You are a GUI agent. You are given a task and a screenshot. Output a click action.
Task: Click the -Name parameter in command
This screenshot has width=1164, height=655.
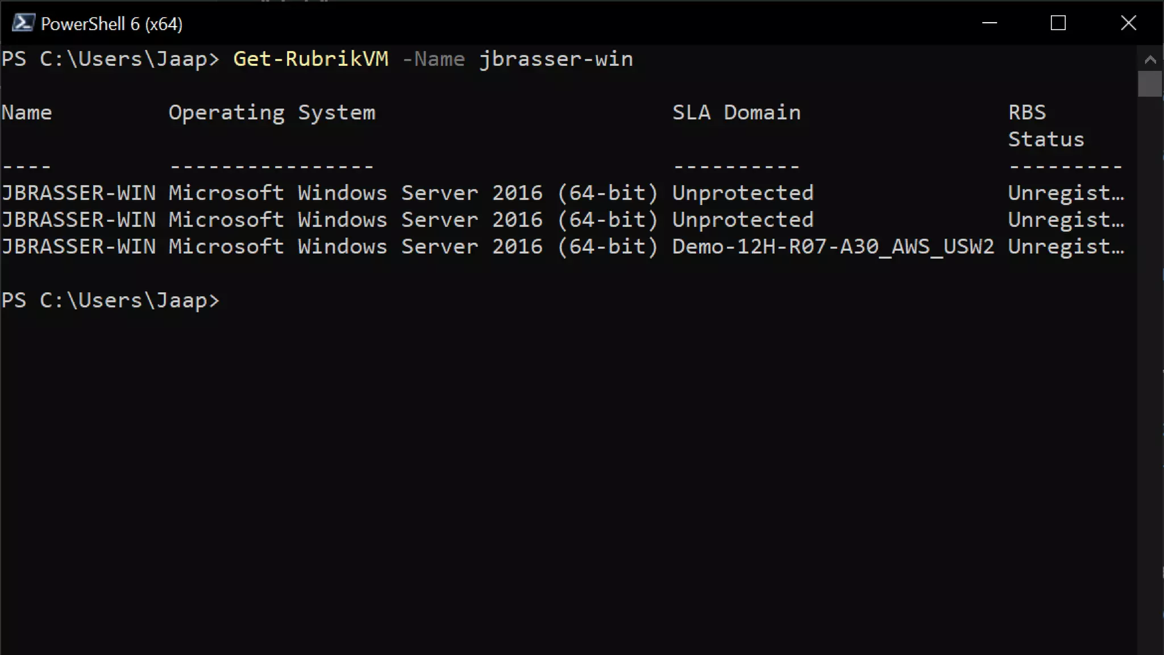coord(434,59)
